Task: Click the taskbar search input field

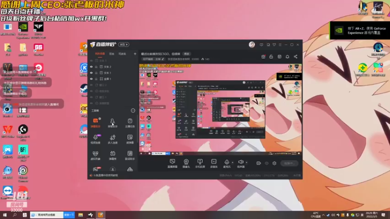Action: [47, 215]
